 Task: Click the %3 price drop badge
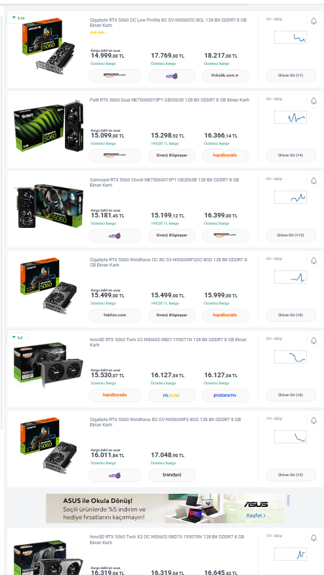click(17, 337)
